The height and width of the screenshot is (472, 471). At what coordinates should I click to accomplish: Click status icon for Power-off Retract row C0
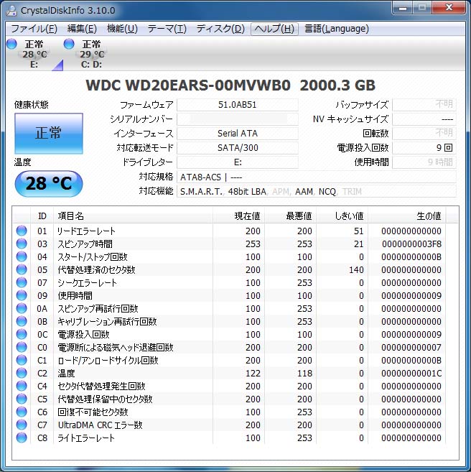coord(22,348)
